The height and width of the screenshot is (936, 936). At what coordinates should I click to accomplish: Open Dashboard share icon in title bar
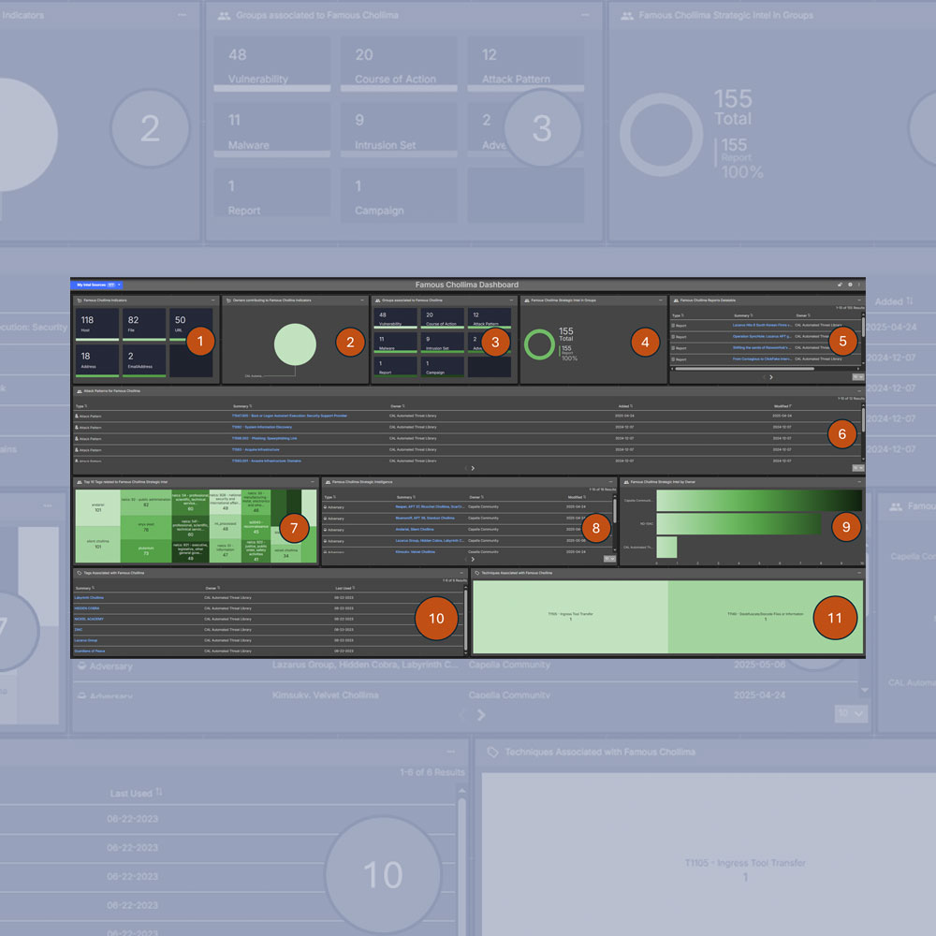(840, 285)
